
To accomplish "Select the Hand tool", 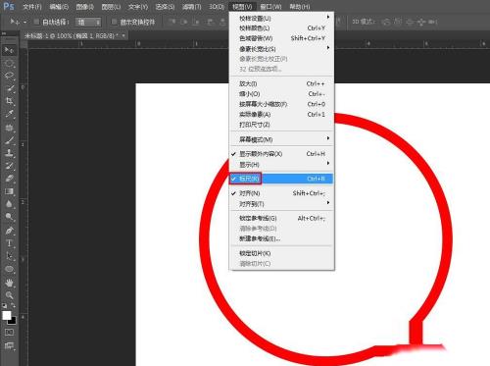I will point(9,283).
